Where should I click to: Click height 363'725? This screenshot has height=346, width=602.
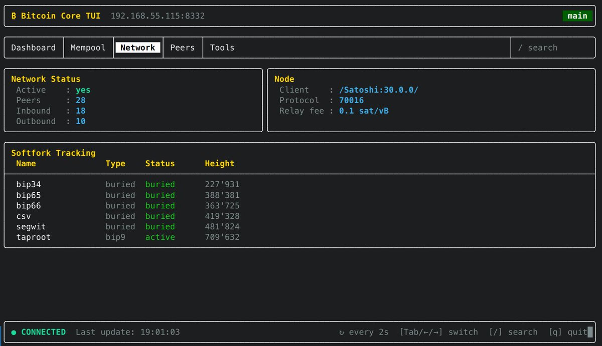222,206
